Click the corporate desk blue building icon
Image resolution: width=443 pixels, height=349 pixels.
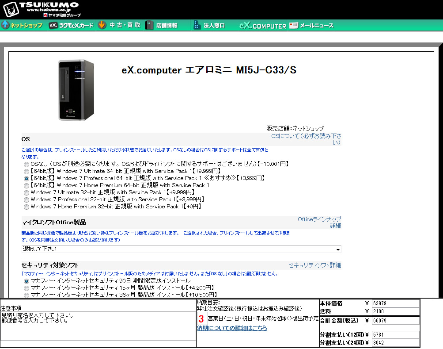(196, 25)
